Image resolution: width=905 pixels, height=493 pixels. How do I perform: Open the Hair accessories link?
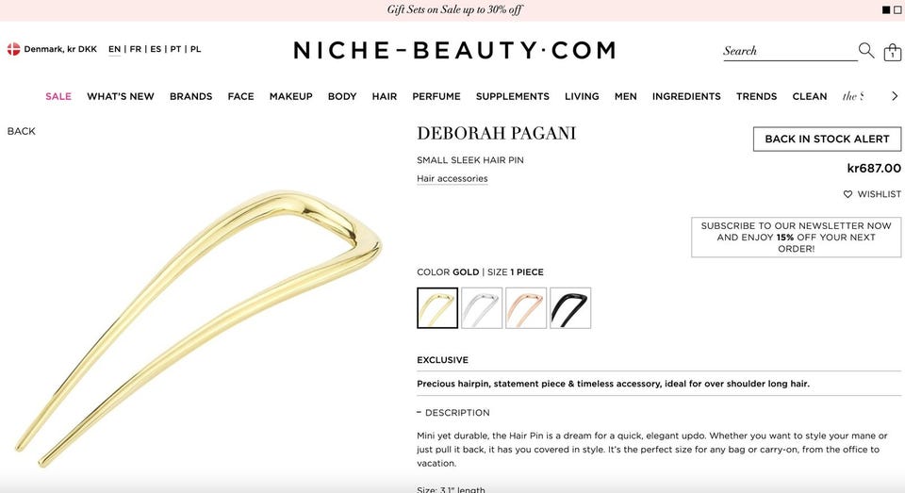[452, 179]
